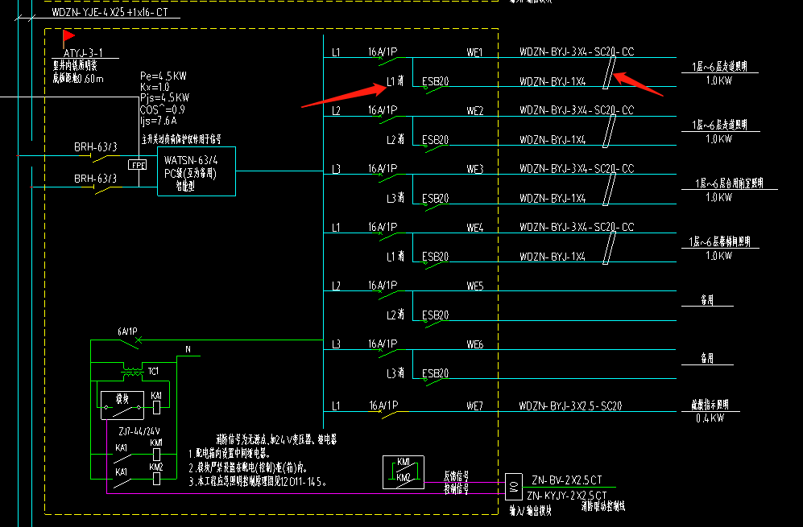Select the WE7 circuit label

pos(474,406)
